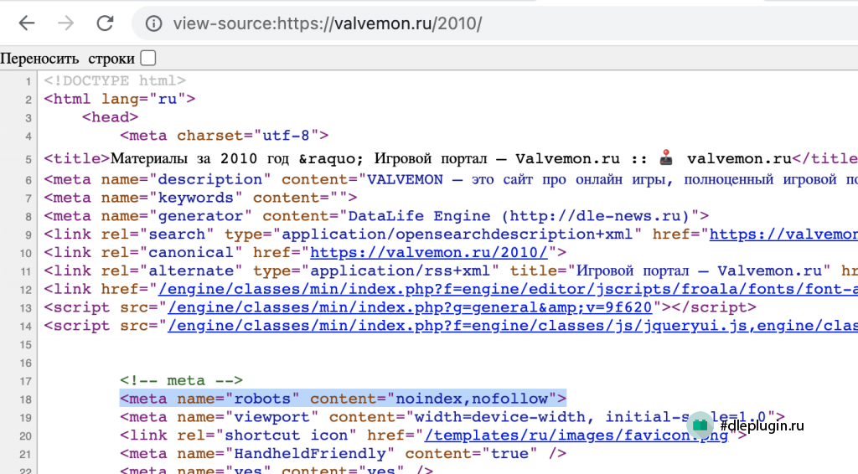Viewport: 858px width, 474px height.
Task: Click the <!-- meta --> comment line
Action: [181, 380]
